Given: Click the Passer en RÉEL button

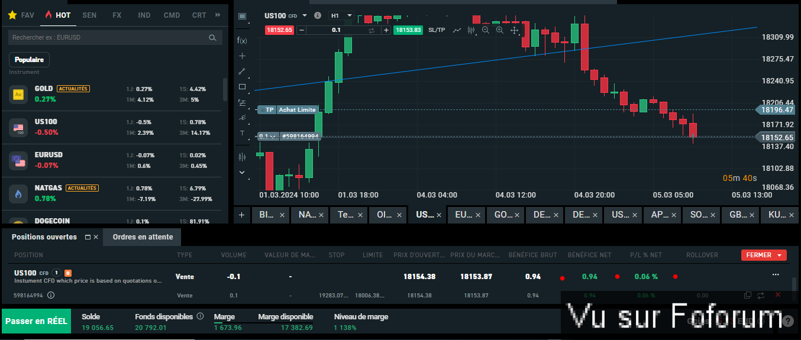Looking at the screenshot, I should click(x=37, y=321).
